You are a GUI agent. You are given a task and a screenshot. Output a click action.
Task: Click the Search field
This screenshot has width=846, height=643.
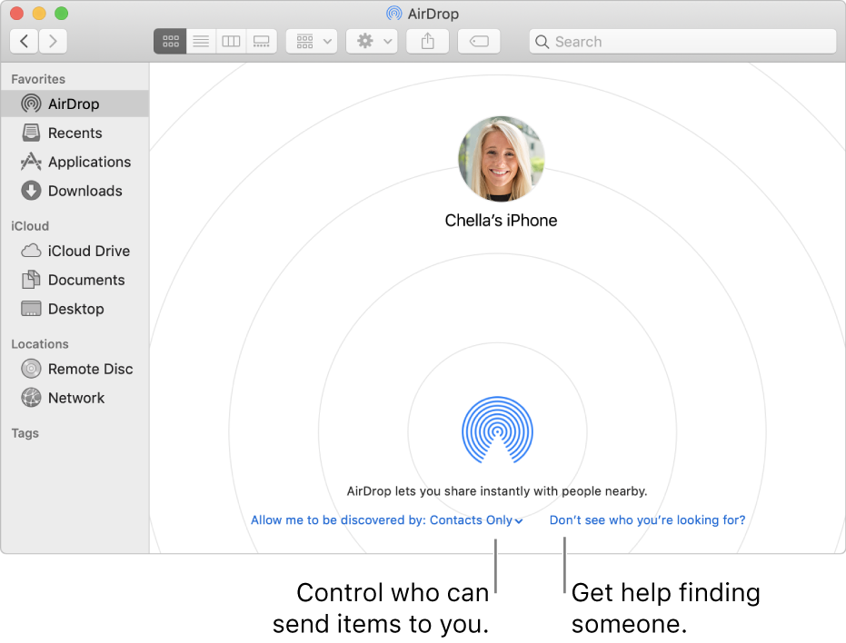[x=683, y=42]
